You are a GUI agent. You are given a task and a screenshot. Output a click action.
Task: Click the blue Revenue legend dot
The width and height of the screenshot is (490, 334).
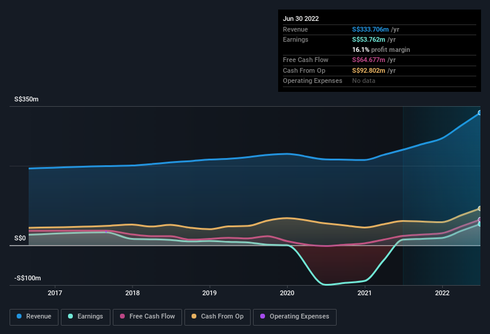[19, 316]
